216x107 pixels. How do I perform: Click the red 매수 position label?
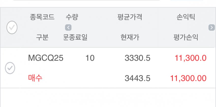point(35,78)
